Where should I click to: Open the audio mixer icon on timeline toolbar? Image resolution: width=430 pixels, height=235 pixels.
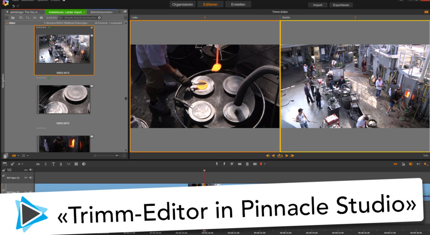coord(38,164)
